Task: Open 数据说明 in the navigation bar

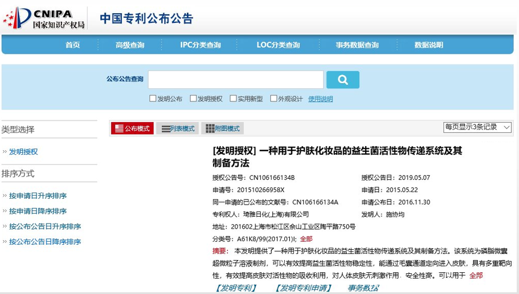Action: 429,45
